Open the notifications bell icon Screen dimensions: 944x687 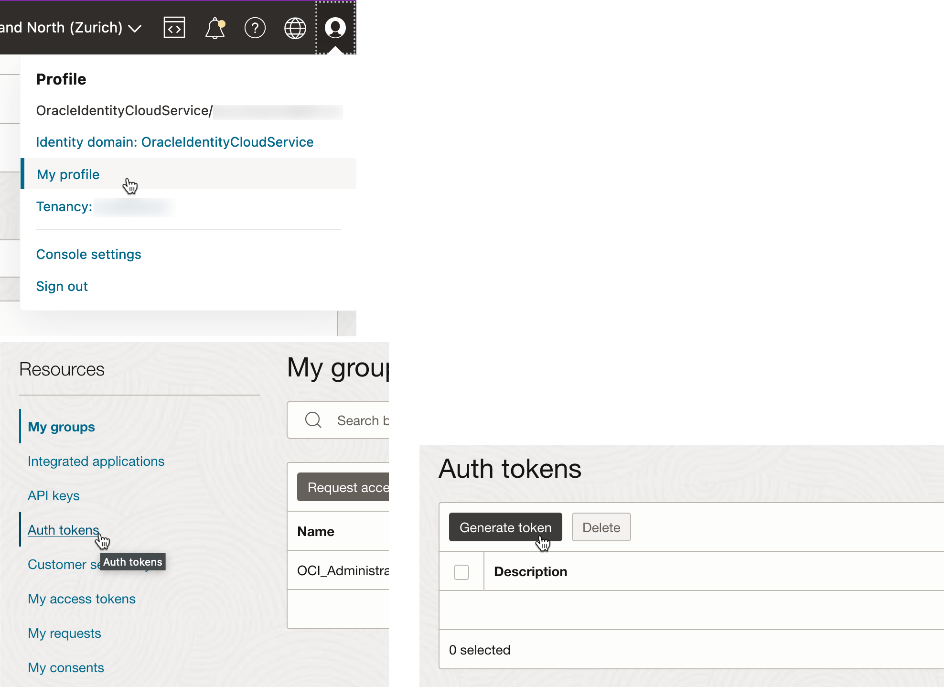tap(215, 28)
